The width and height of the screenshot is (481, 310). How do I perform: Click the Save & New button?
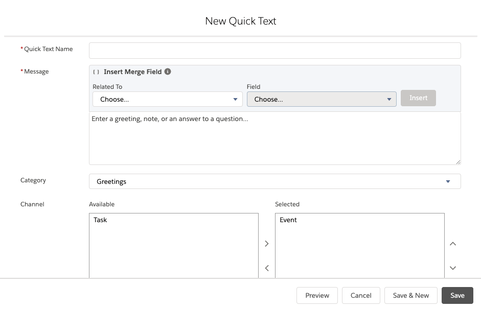coord(410,295)
